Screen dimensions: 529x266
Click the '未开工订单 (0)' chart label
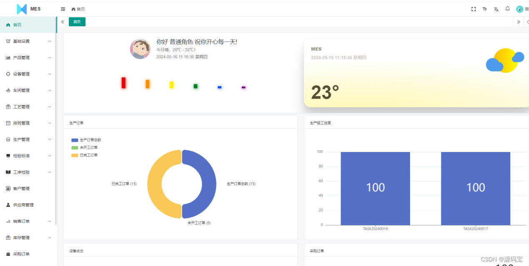tap(199, 223)
